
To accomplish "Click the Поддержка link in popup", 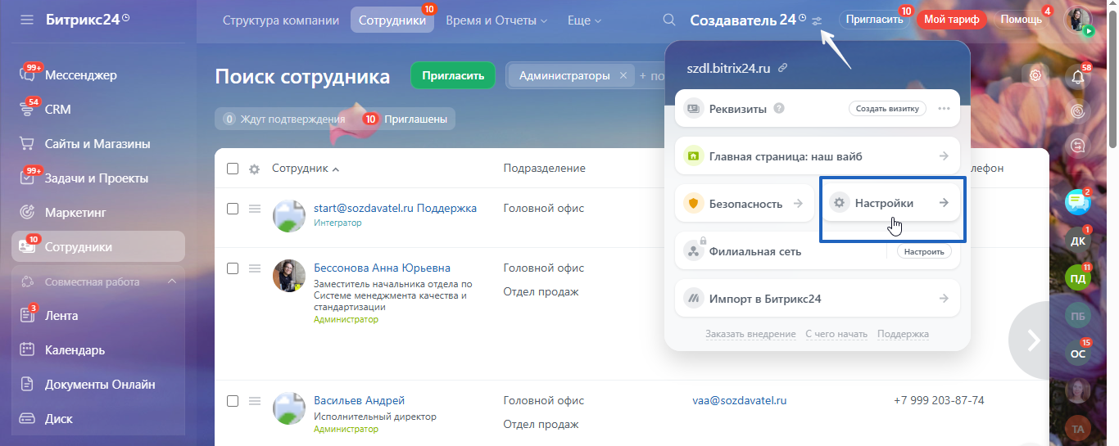I will coord(903,334).
